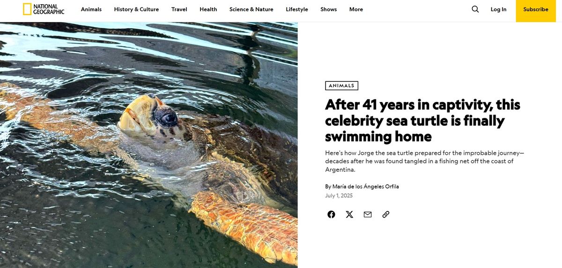
Task: Share article on X
Action: [349, 214]
